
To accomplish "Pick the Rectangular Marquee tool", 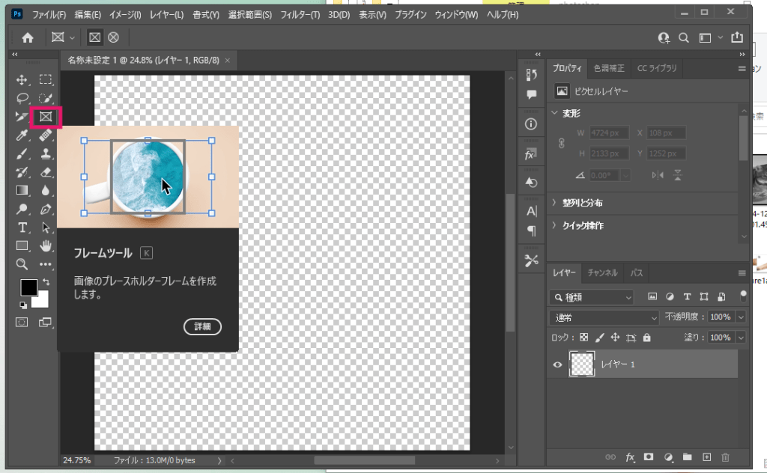I will pyautogui.click(x=46, y=80).
